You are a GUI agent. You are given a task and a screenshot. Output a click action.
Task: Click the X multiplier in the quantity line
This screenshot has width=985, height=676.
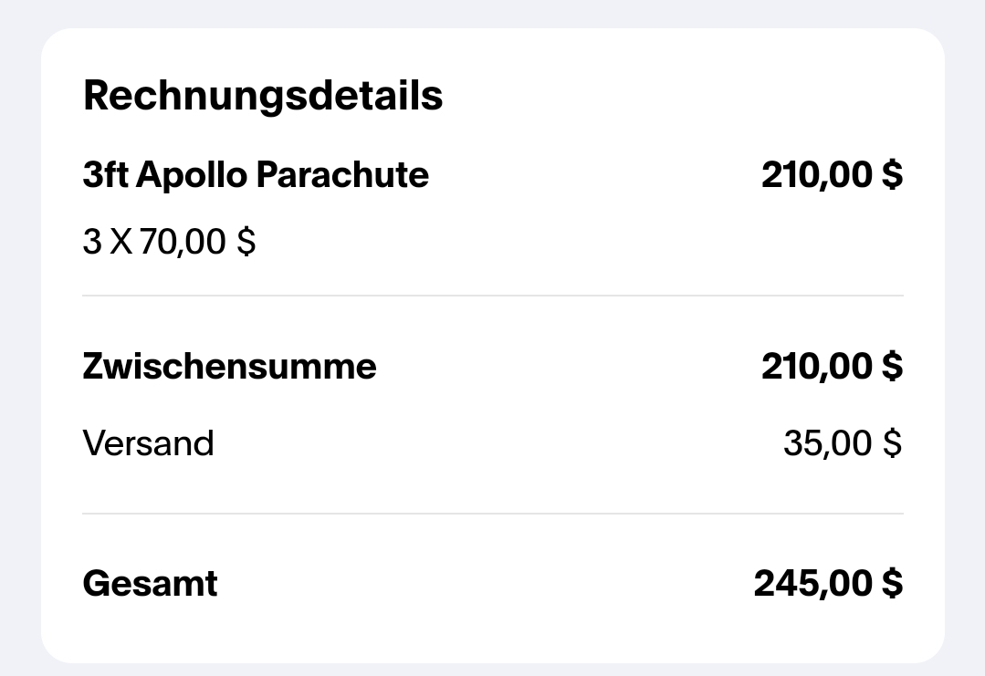tap(121, 242)
